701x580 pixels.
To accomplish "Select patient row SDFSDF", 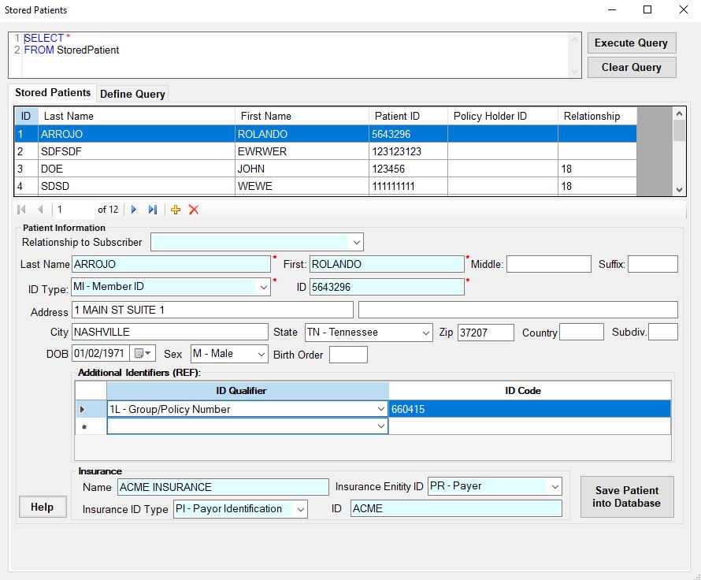I will (x=325, y=151).
